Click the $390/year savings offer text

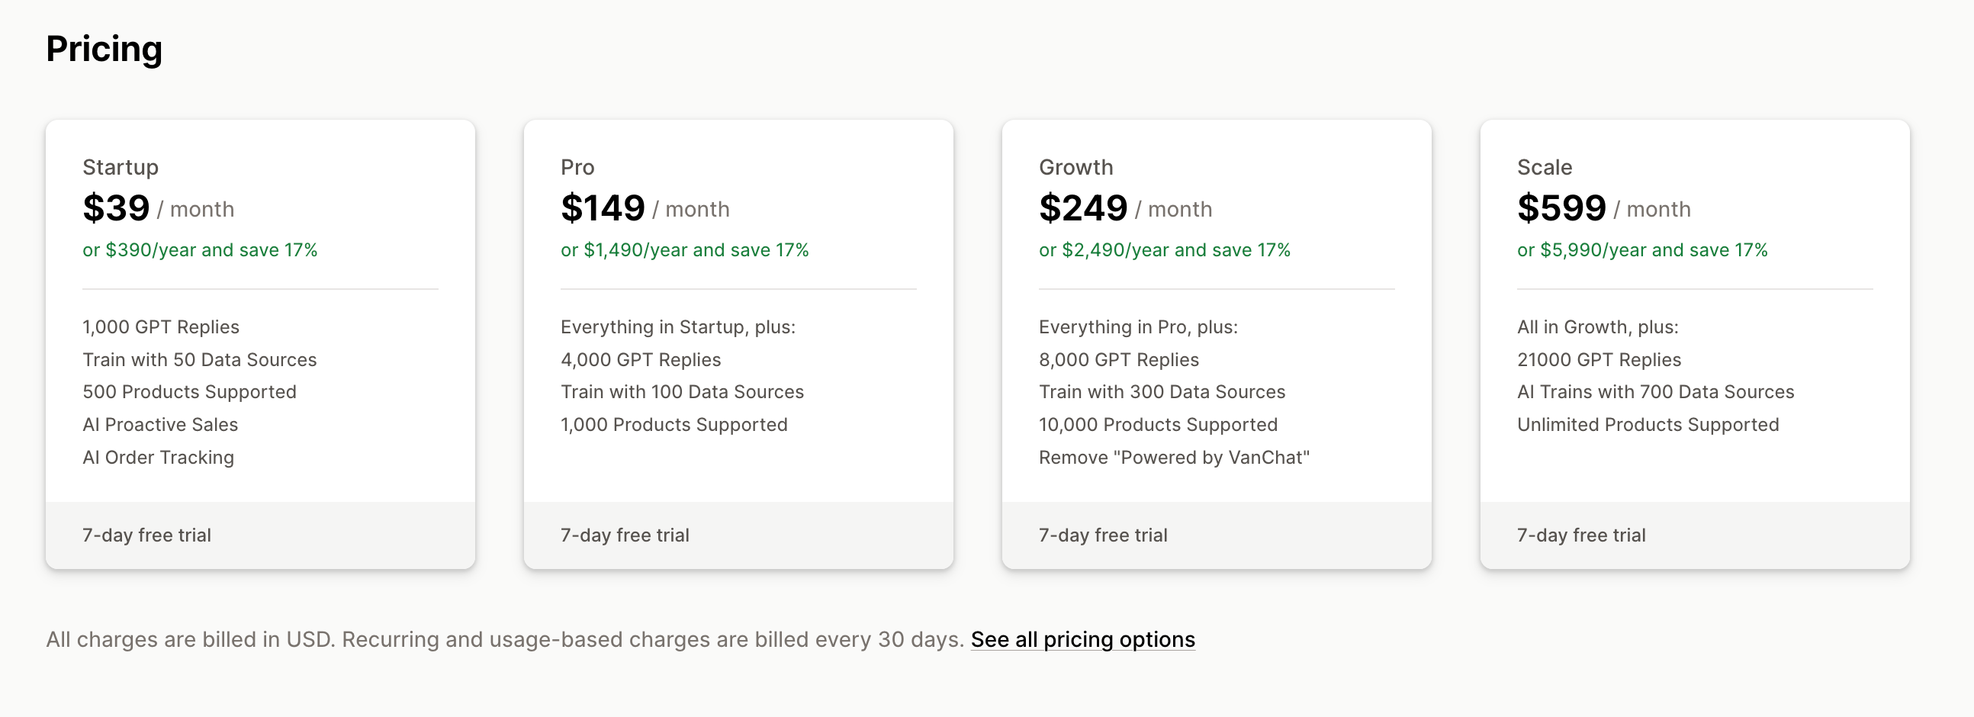pos(199,249)
